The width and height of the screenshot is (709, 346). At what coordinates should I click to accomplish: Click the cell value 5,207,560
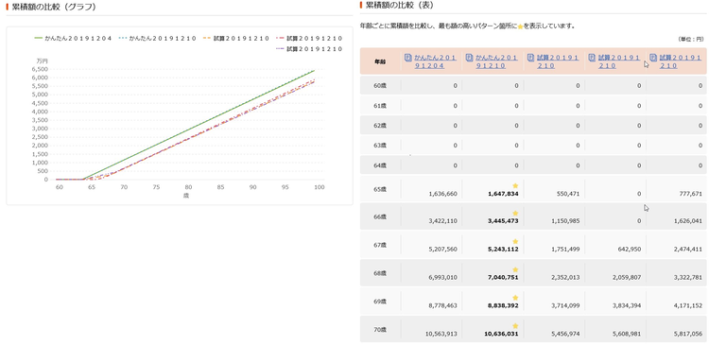[442, 250]
